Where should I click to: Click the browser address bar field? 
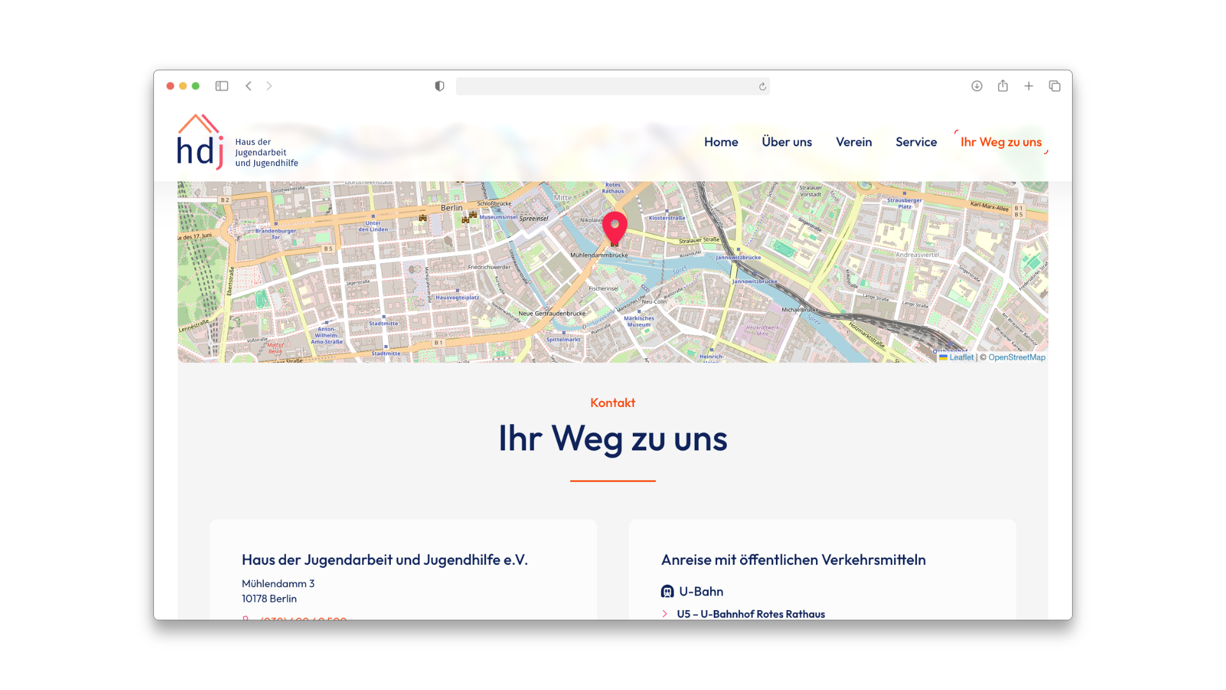point(607,86)
